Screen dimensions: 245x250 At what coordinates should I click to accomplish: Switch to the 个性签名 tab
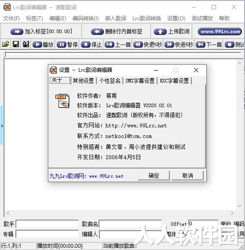pyautogui.click(x=110, y=81)
